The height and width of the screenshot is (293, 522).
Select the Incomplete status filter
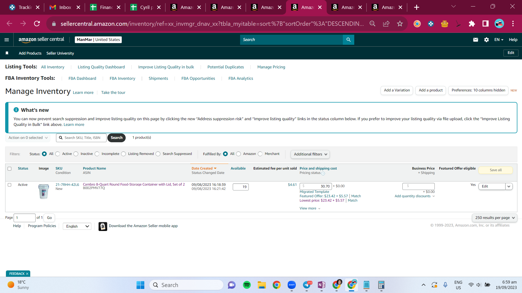click(x=97, y=154)
